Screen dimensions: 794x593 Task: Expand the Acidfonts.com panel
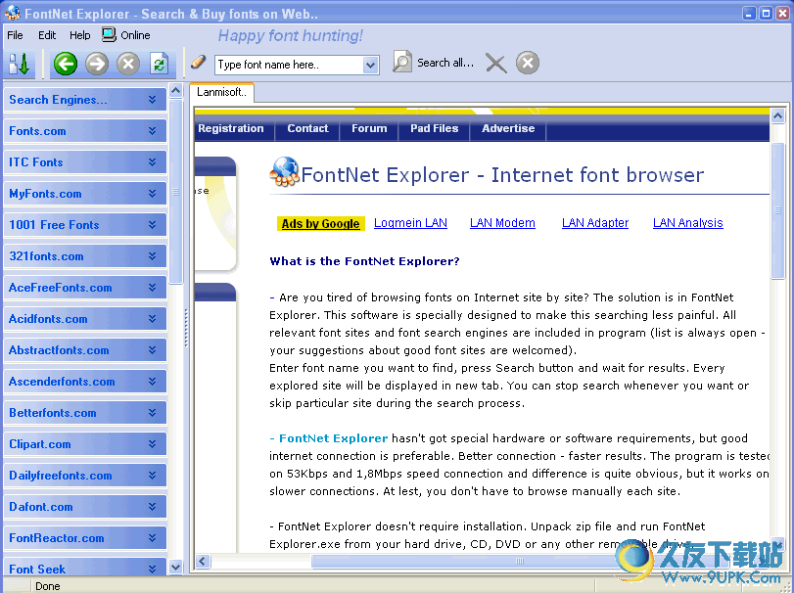[x=85, y=319]
